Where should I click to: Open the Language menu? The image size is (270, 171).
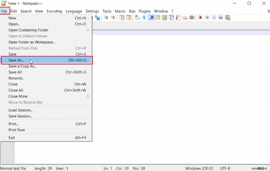[x=74, y=11]
